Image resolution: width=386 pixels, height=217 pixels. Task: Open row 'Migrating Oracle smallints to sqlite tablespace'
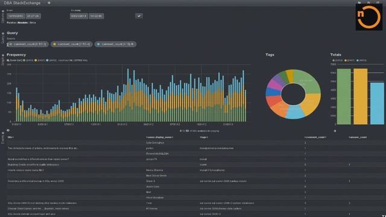[33, 165]
